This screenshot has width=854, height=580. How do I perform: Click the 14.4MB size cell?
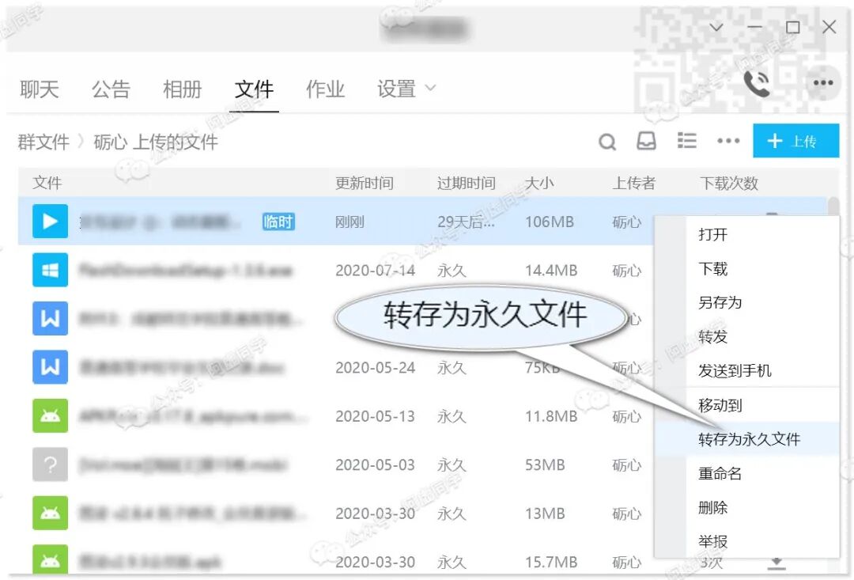pos(551,271)
